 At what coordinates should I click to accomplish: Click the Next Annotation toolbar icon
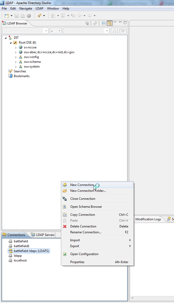(53, 16)
